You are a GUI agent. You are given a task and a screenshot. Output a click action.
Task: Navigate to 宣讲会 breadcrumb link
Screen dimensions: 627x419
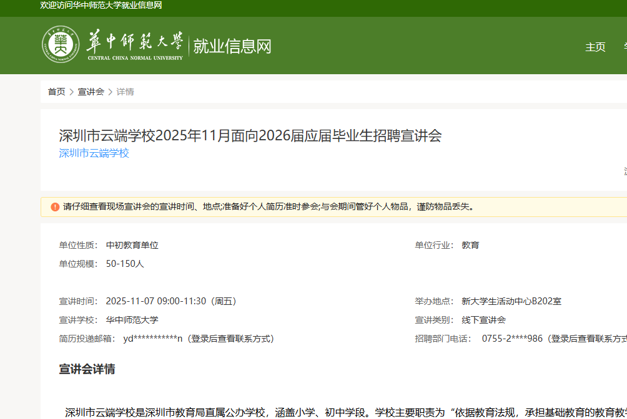[x=91, y=92]
